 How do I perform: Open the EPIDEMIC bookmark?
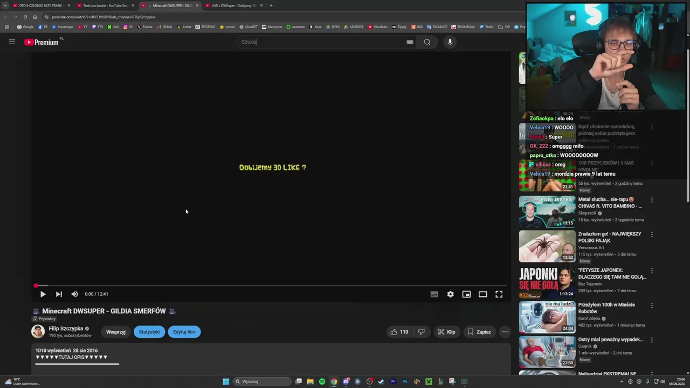click(205, 27)
